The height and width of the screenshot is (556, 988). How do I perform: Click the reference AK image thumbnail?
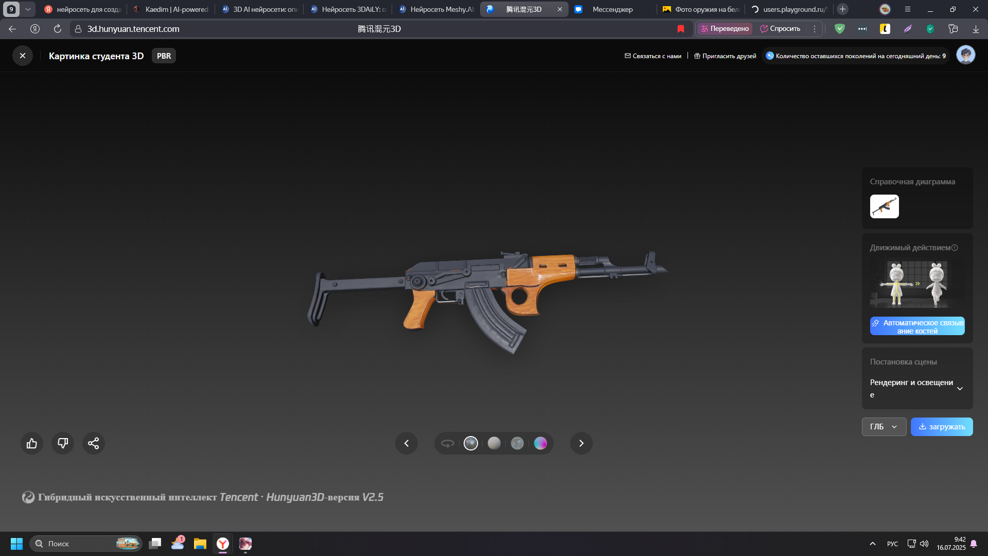(884, 206)
